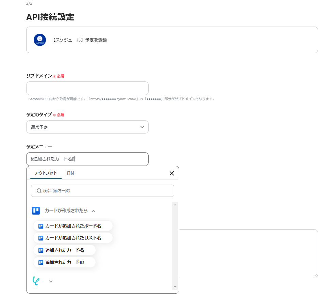
Task: Click the large textarea behind the popup
Action: point(248,253)
